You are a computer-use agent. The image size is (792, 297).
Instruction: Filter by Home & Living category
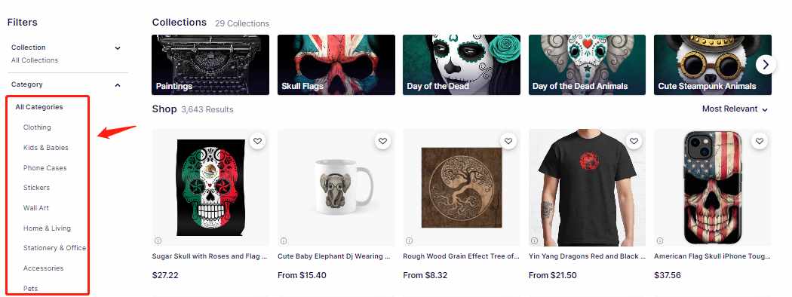47,228
